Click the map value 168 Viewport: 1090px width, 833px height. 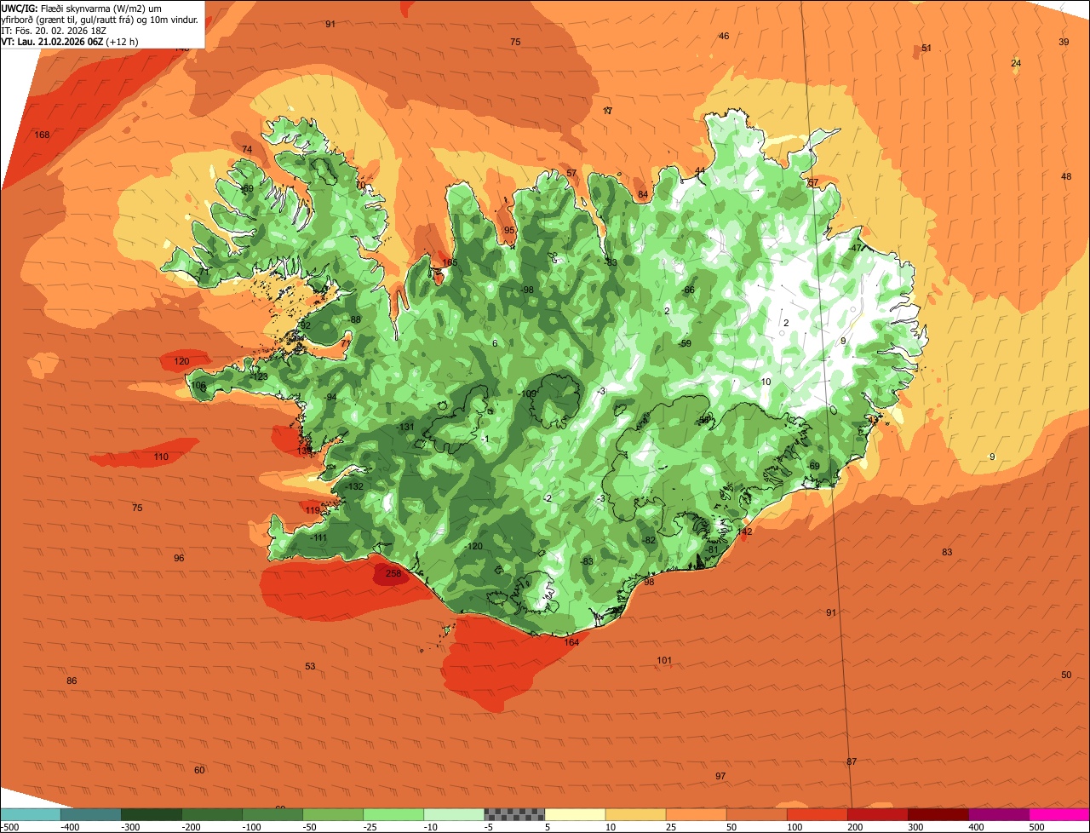pyautogui.click(x=42, y=135)
